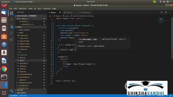Click the editor vertical scrollbar
This screenshot has width=173, height=97.
coord(172,39)
